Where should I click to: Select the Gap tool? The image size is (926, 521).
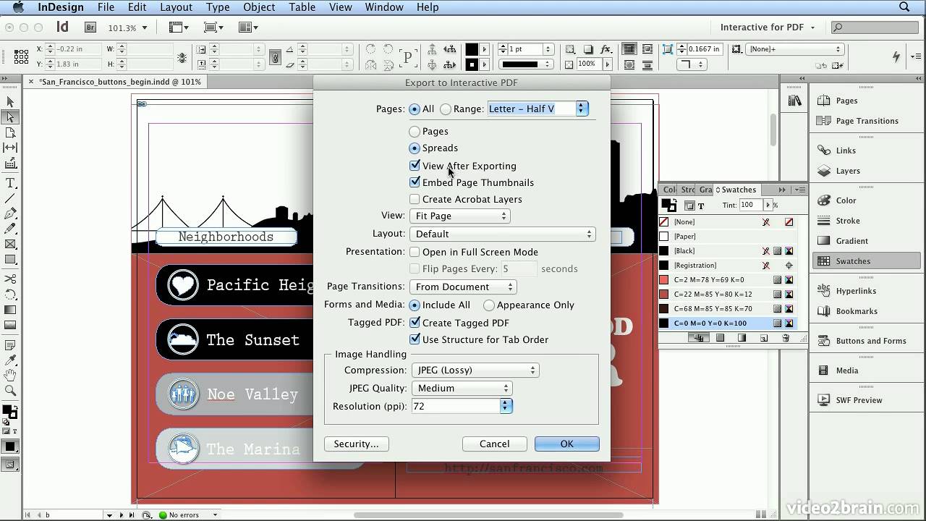coord(10,148)
